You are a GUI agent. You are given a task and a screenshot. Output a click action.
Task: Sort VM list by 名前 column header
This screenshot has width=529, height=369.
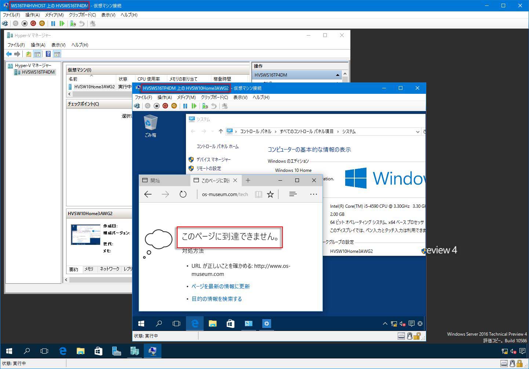tap(91, 79)
